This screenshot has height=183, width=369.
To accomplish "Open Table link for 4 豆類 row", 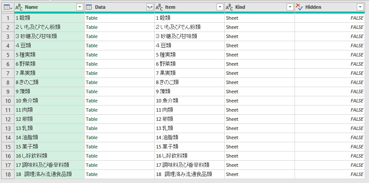I will (x=92, y=46).
